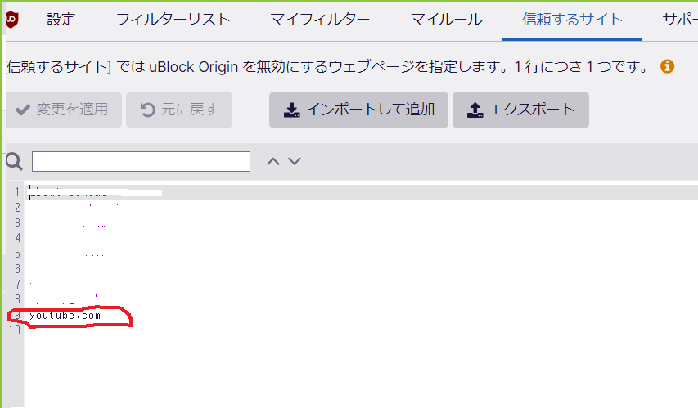The image size is (698, 408).
Task: Click the uBlock Origin shield logo
Action: click(x=11, y=20)
